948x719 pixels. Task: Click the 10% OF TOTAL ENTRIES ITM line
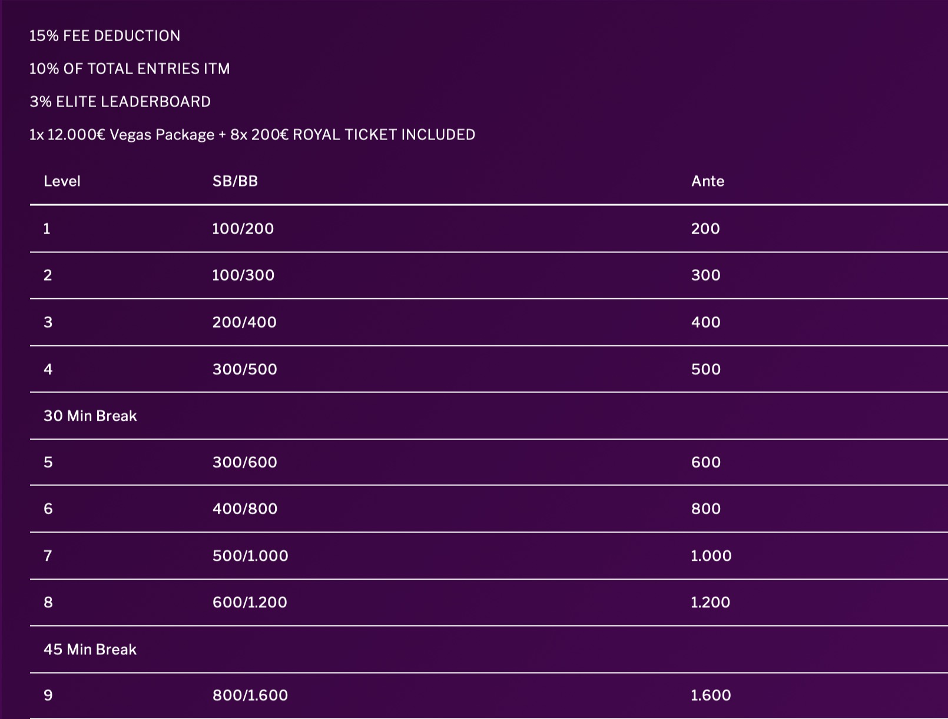point(130,69)
